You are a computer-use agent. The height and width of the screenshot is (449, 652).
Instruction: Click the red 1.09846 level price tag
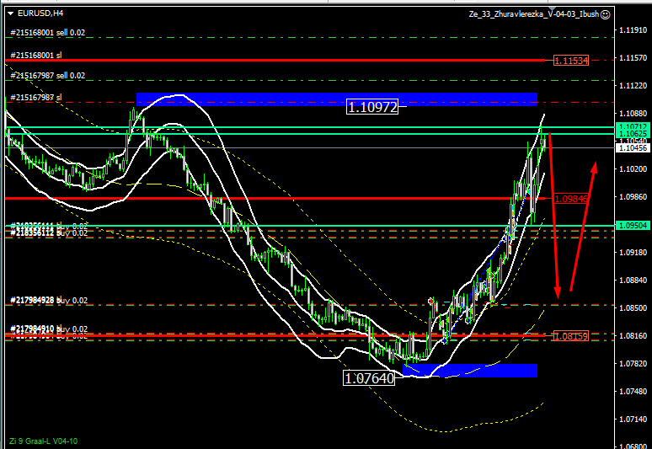click(571, 199)
